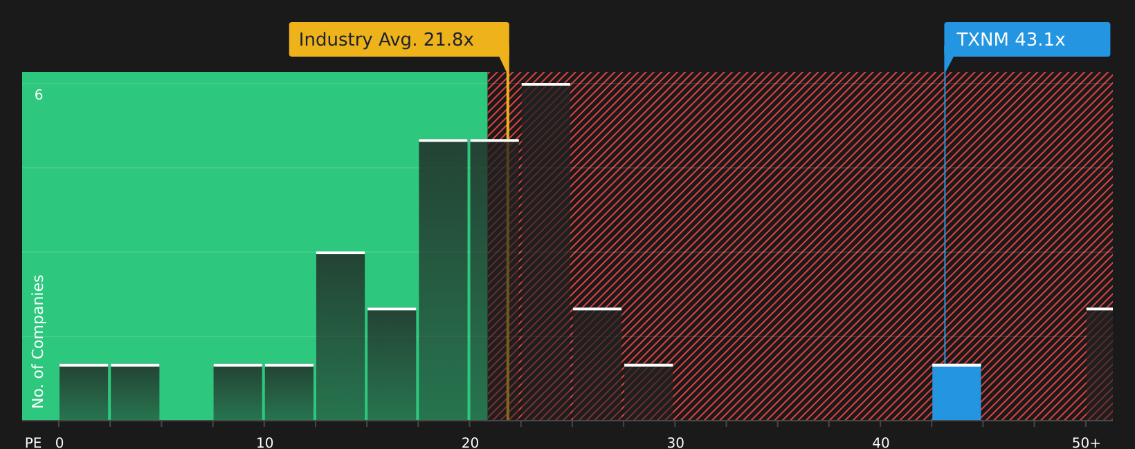Select the bar for PE 2.5 to 5

coord(135,392)
